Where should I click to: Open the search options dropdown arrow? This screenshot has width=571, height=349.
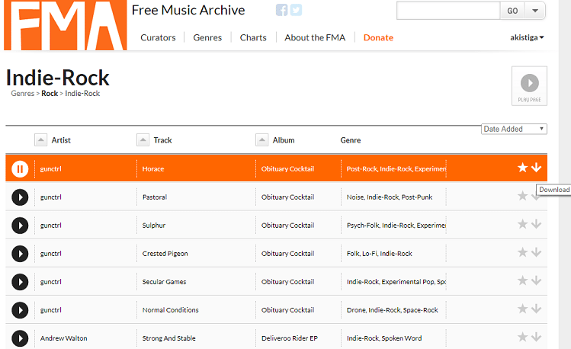(x=535, y=11)
